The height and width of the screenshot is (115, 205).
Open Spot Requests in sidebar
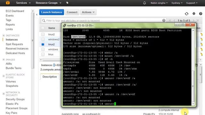point(14,44)
